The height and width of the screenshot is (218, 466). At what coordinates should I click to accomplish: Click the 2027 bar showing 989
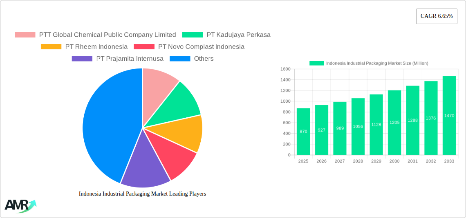(x=340, y=128)
